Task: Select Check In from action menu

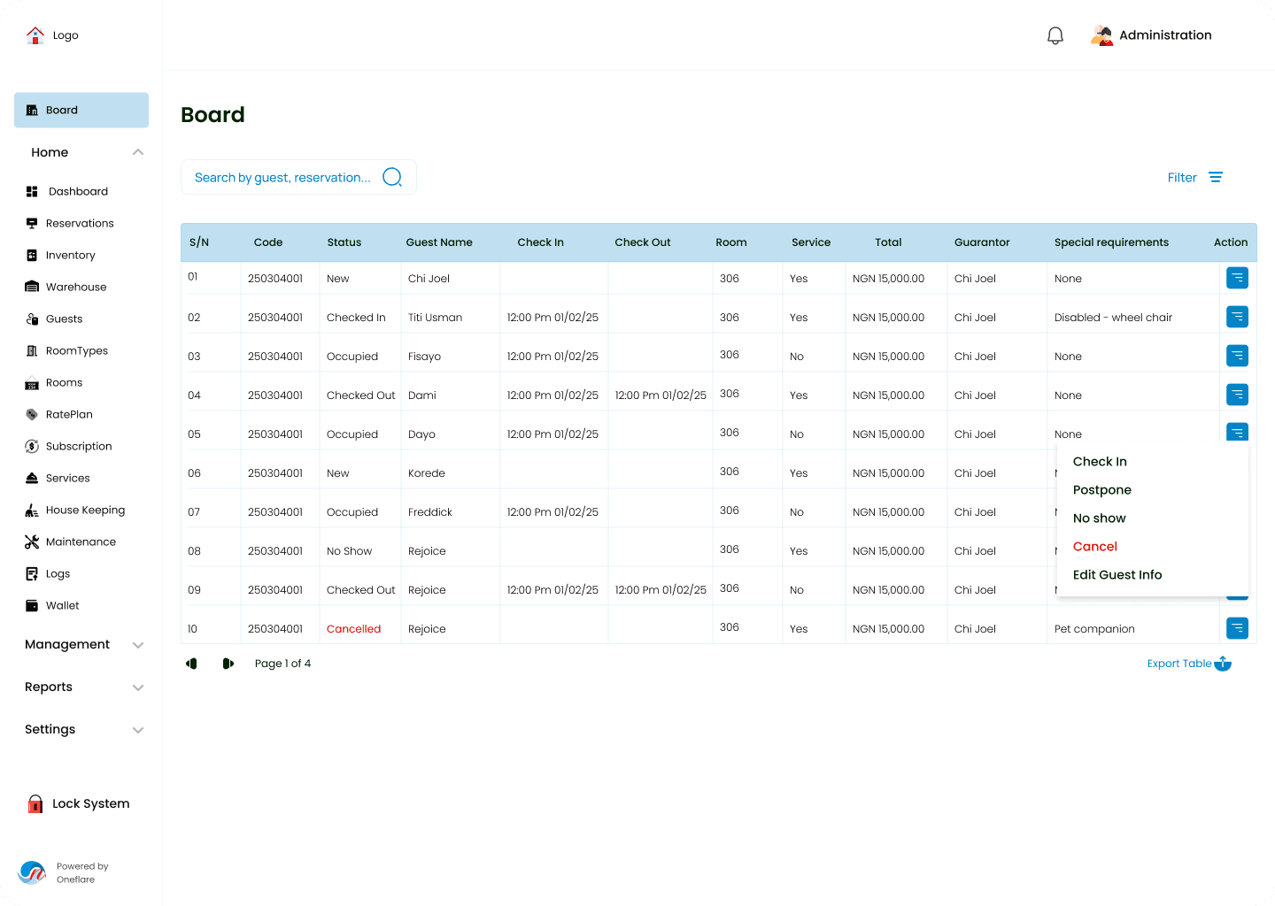Action: (1100, 461)
